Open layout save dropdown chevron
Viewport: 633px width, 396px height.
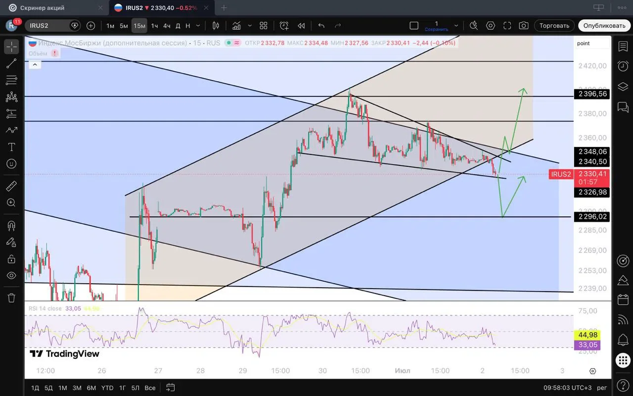[x=456, y=26]
